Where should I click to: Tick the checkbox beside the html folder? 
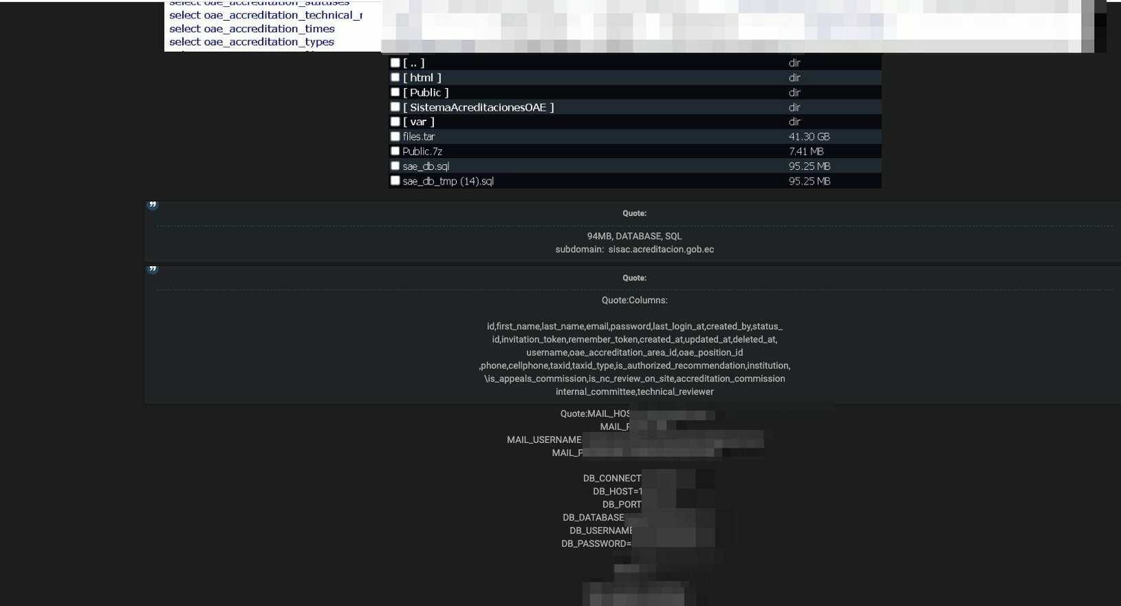coord(395,77)
